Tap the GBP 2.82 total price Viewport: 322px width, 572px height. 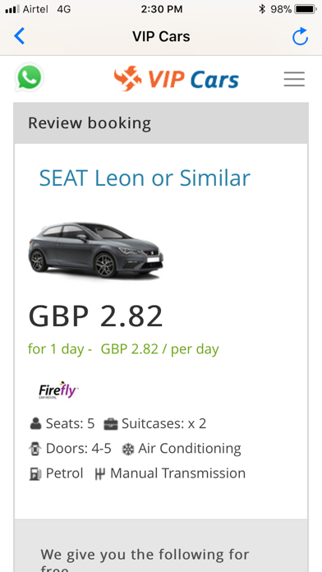point(95,316)
